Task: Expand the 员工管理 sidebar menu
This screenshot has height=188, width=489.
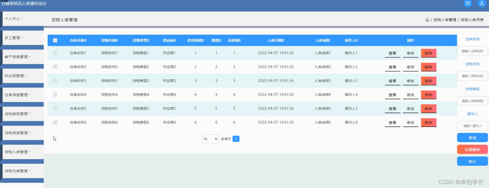Action: point(23,38)
